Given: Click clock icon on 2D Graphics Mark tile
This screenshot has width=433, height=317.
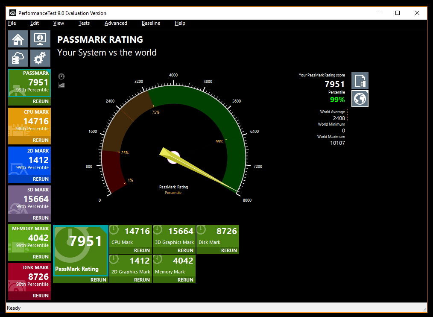Looking at the screenshot, I should [114, 259].
